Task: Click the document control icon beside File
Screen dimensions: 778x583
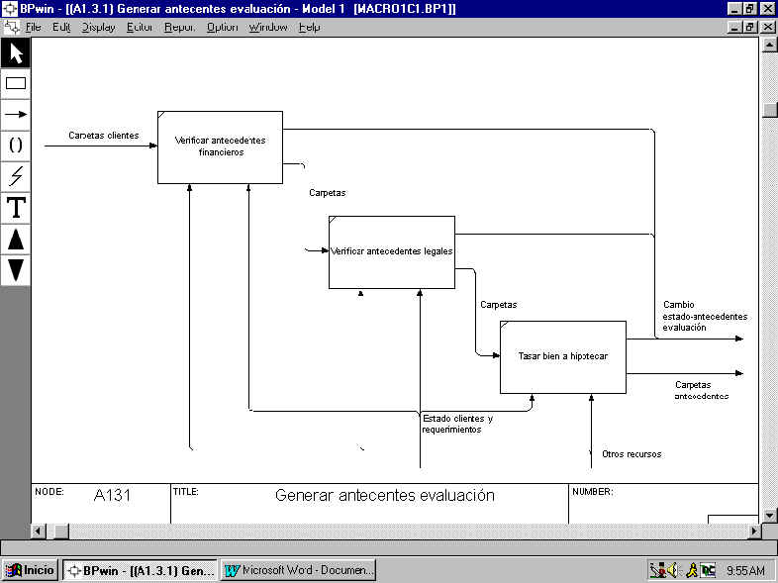Action: click(11, 27)
